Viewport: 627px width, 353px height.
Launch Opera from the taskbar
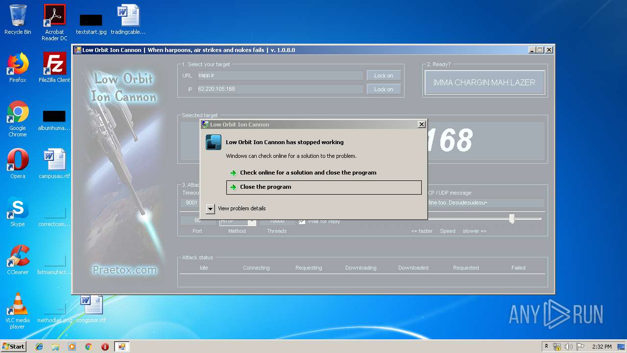tap(105, 347)
